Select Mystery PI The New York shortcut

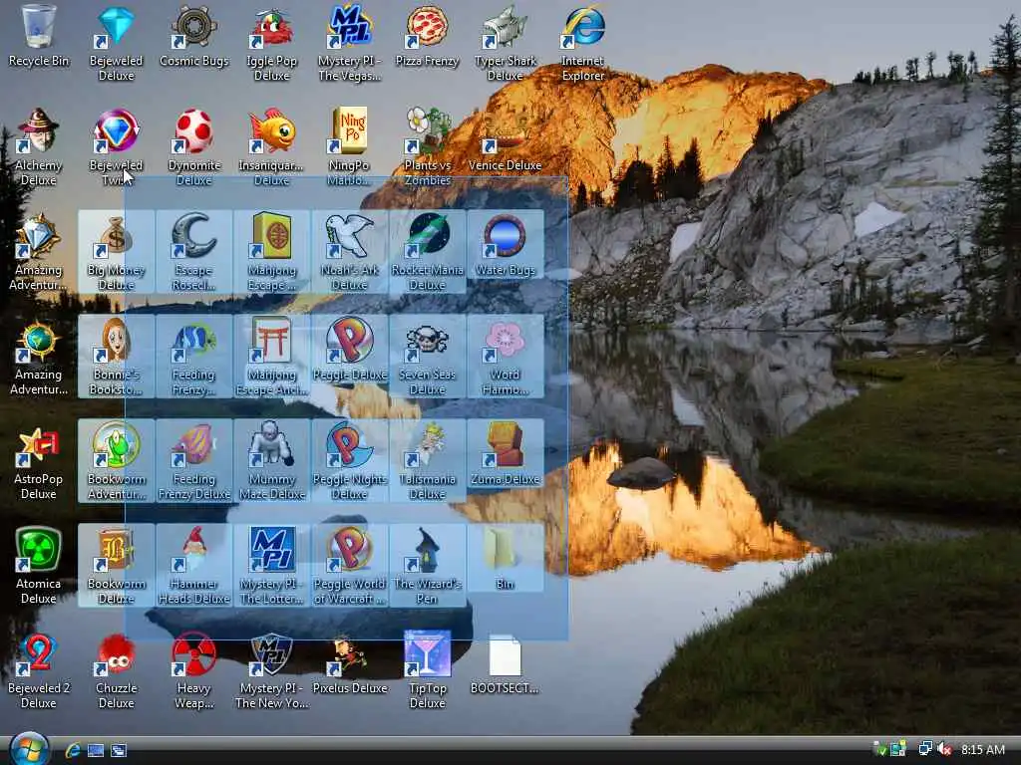click(271, 670)
